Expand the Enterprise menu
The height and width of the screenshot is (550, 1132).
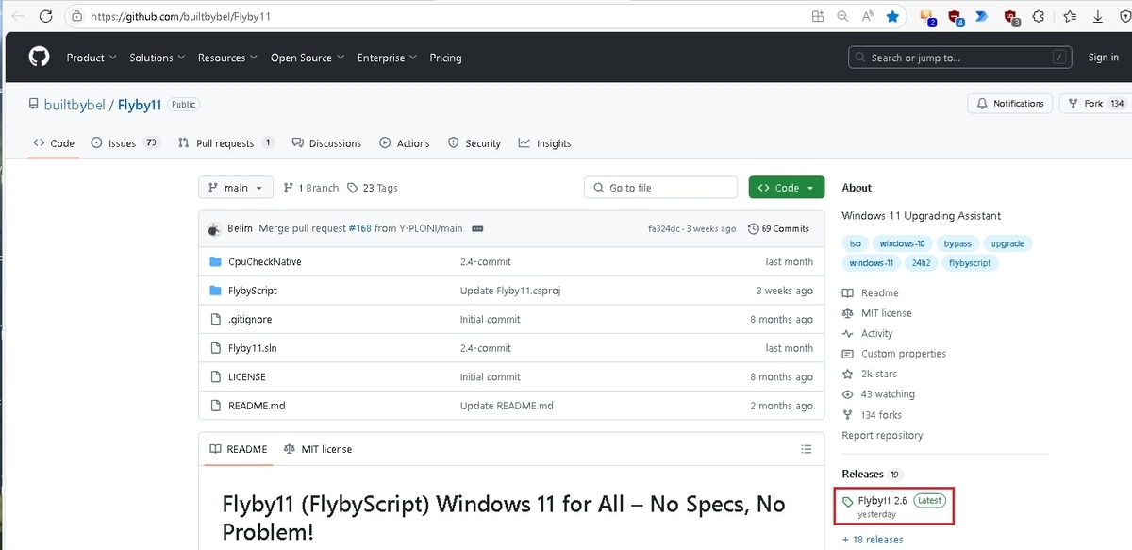(387, 58)
